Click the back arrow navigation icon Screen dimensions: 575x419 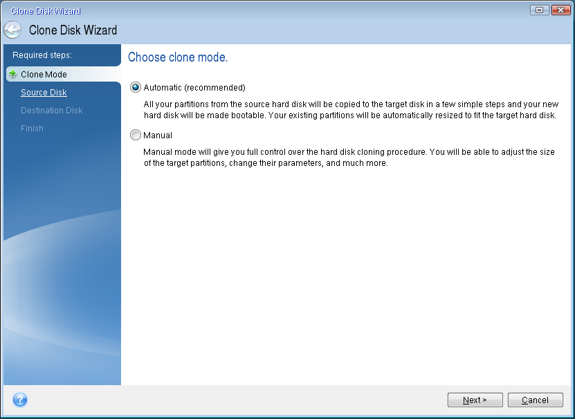click(x=12, y=30)
